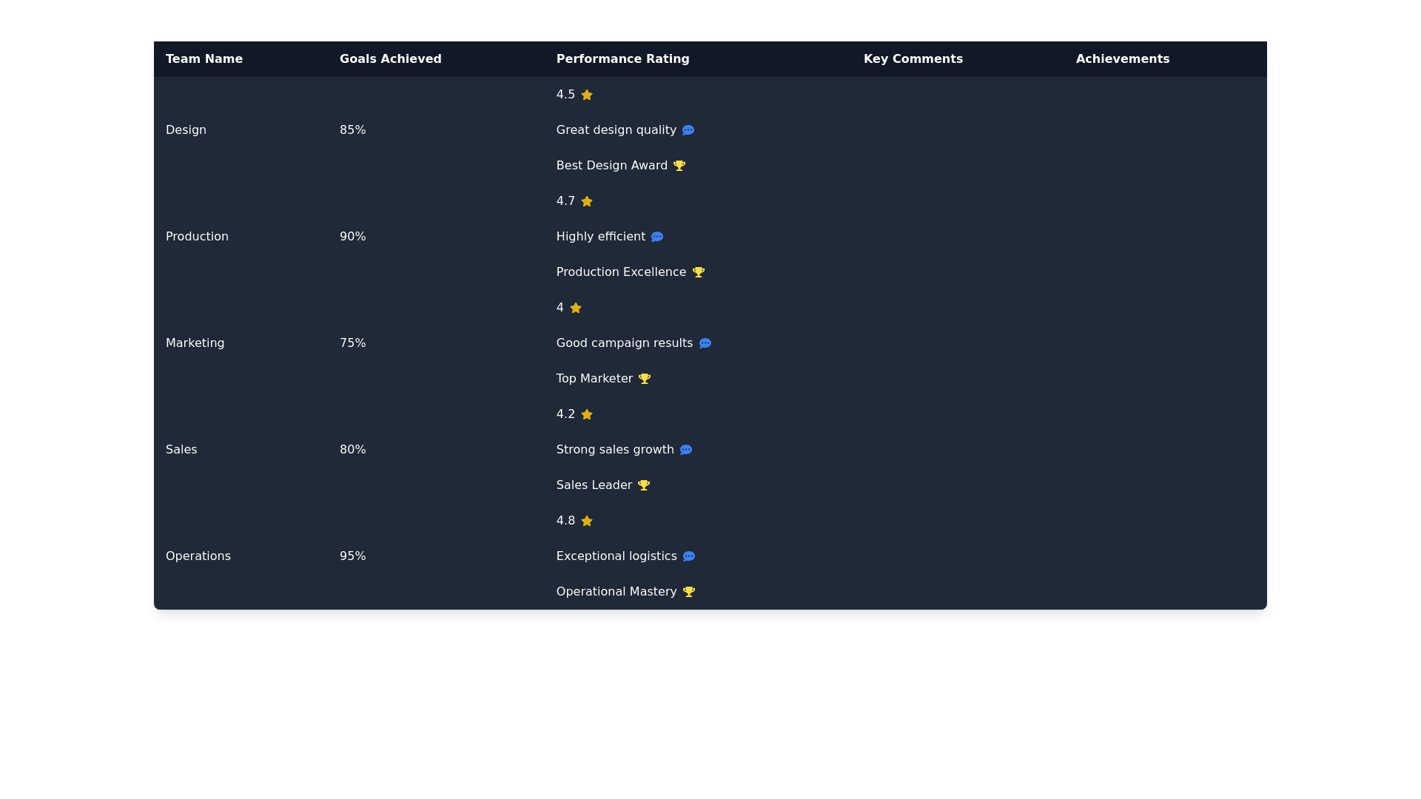The height and width of the screenshot is (799, 1421).
Task: Click comment bubble next to Good campaign results
Action: [705, 343]
